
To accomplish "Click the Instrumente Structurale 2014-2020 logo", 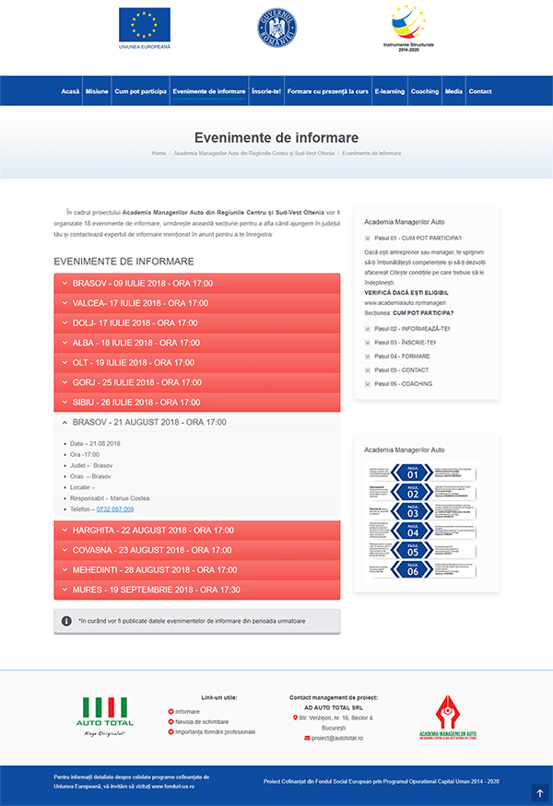I will (408, 27).
